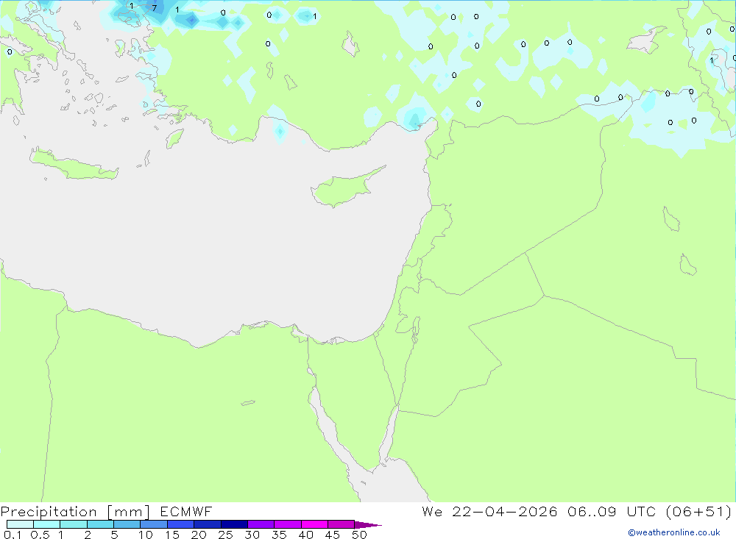Viewport: 736px width, 539px height.
Task: Click the legend scale value '25'
Action: [x=225, y=535]
